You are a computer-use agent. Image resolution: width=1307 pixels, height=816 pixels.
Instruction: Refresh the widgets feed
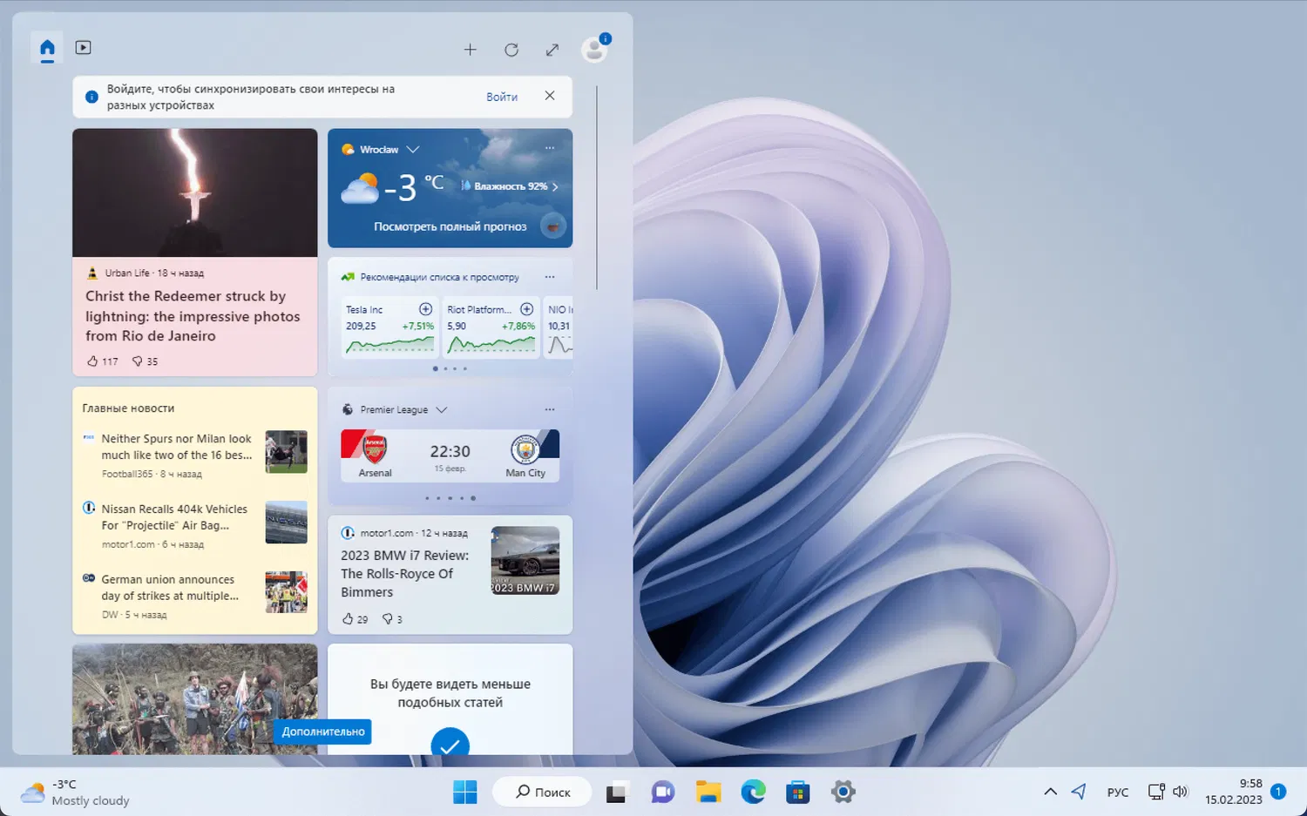coord(511,50)
